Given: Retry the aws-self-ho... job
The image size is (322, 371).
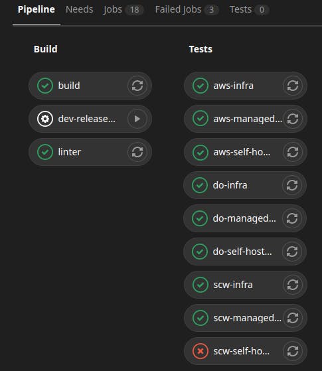Looking at the screenshot, I should pos(293,152).
